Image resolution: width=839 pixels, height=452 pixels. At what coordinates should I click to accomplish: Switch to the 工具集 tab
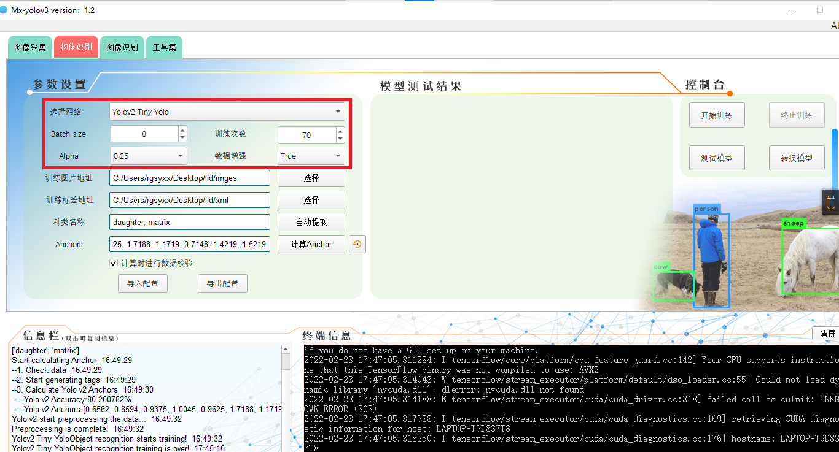(164, 47)
